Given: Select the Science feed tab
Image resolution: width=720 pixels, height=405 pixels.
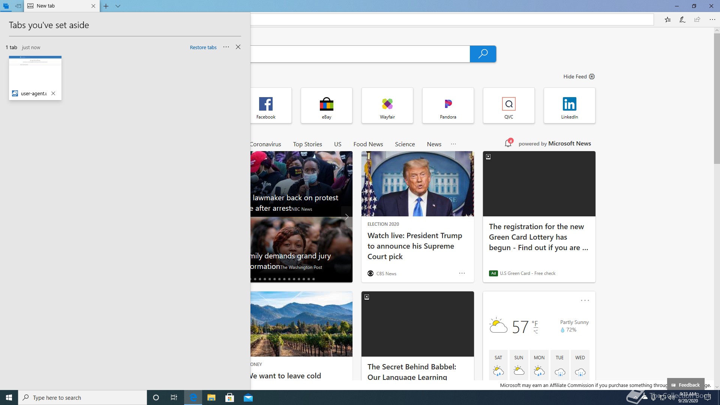Looking at the screenshot, I should coord(405,144).
